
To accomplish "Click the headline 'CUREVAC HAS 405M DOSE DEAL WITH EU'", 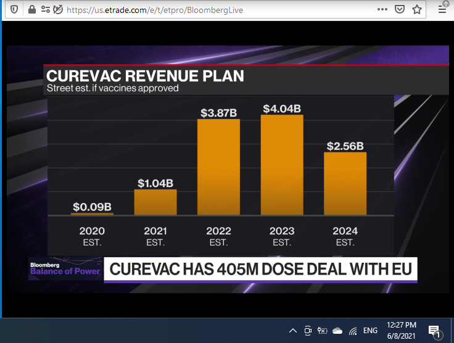I will [260, 269].
